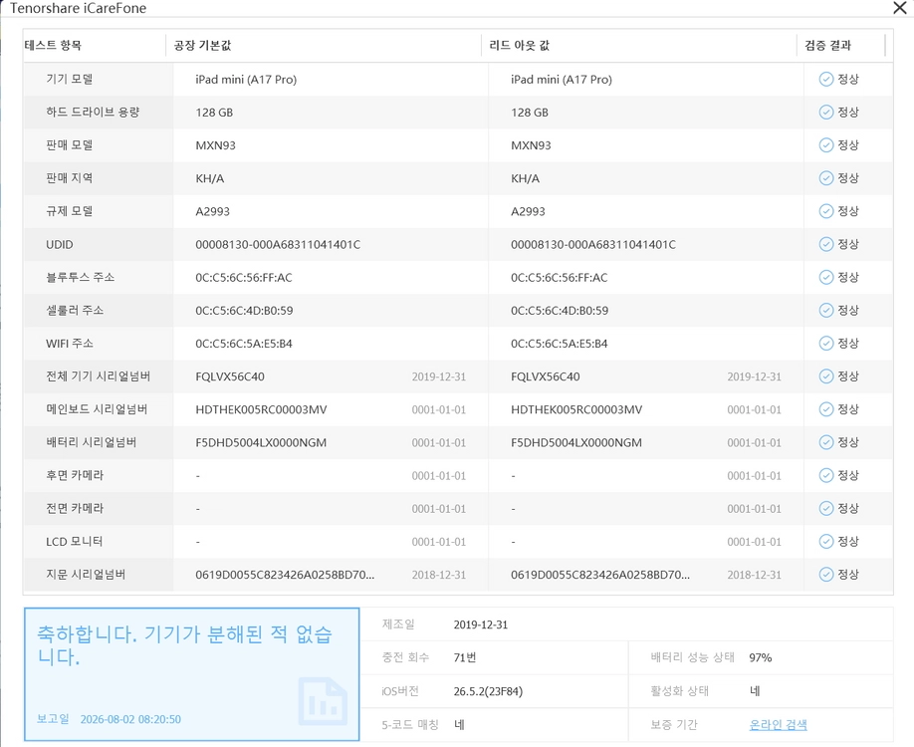
Task: Click check icon in 규제 모델 row
Action: click(x=826, y=211)
